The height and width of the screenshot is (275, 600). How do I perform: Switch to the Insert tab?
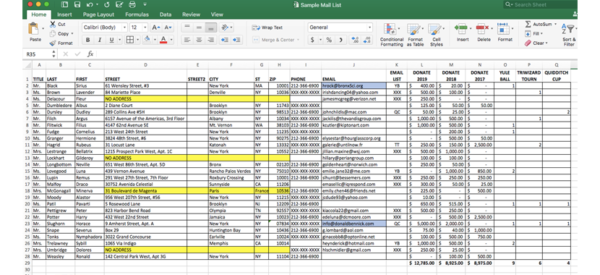pyautogui.click(x=64, y=14)
